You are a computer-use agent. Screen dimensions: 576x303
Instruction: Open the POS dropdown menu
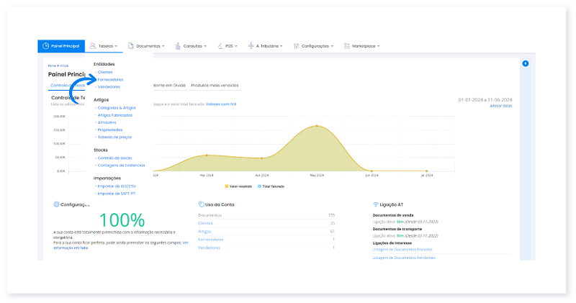pyautogui.click(x=230, y=46)
